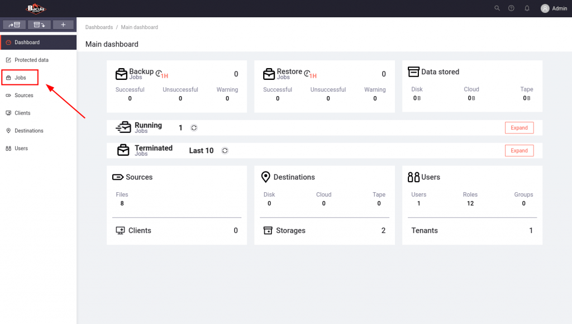Click the plus add button in sidebar
The image size is (572, 324).
click(63, 25)
